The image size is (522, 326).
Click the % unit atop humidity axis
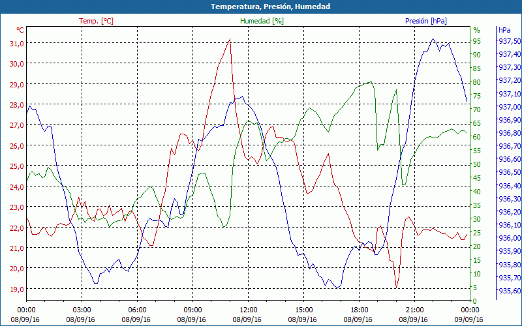[x=477, y=30]
